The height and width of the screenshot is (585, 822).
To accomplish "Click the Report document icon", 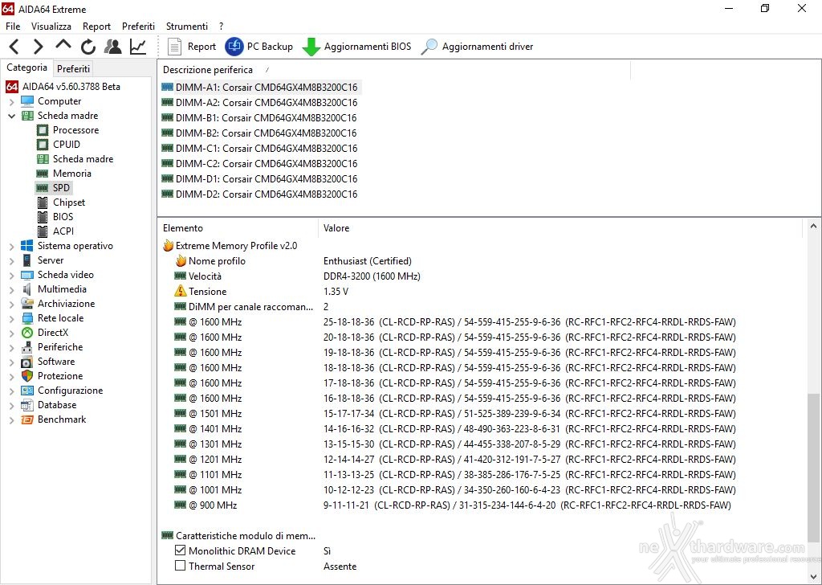I will 174,47.
